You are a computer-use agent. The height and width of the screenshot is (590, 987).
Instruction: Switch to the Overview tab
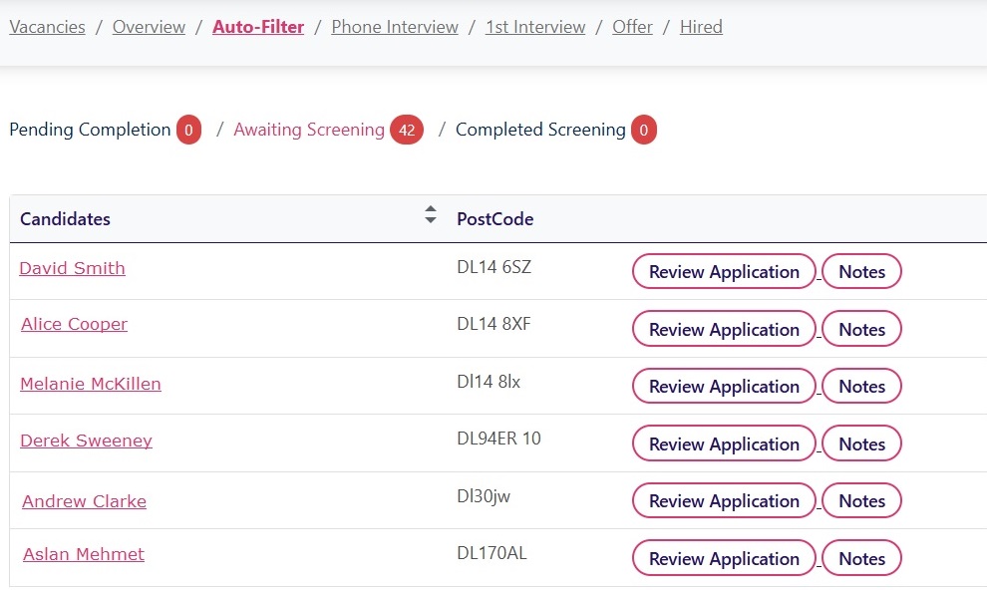[x=149, y=27]
